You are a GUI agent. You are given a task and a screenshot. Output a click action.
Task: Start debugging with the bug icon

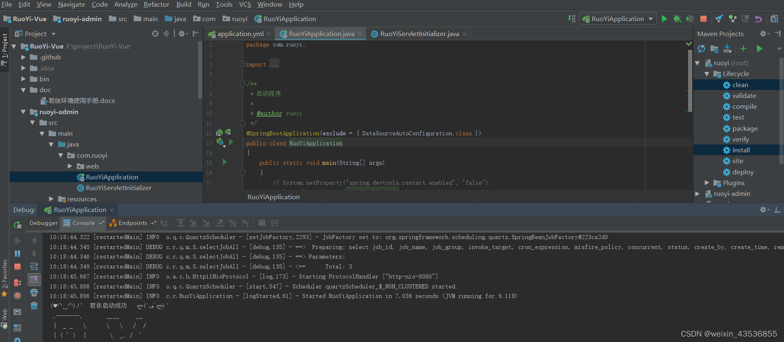tap(677, 19)
